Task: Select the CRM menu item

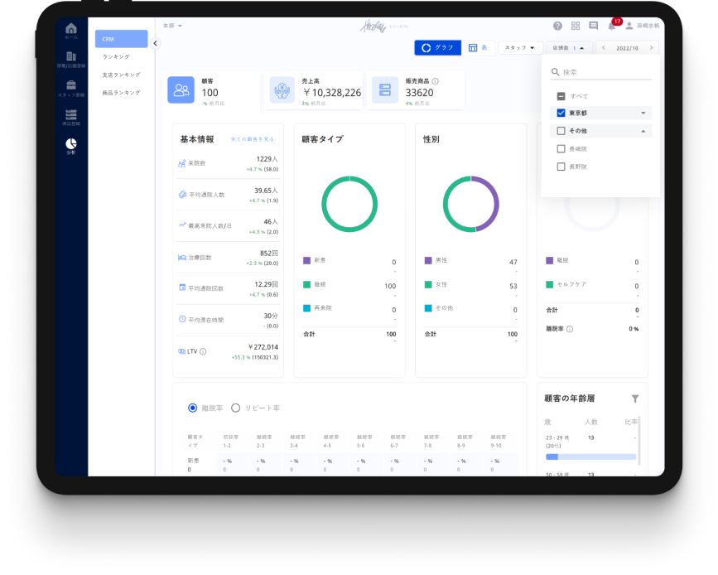Action: 122,39
